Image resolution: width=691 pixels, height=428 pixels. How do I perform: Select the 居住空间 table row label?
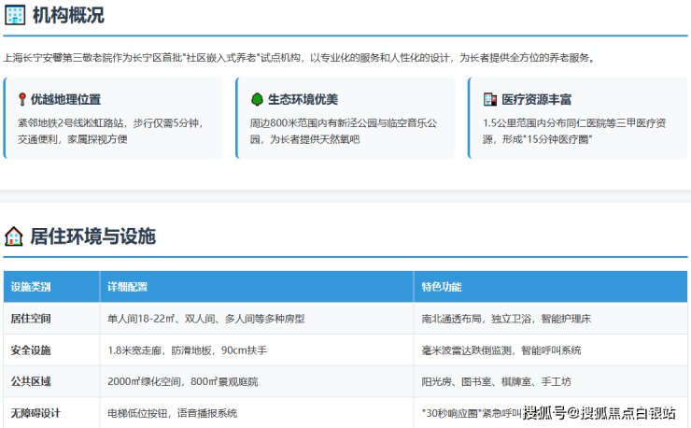(31, 319)
